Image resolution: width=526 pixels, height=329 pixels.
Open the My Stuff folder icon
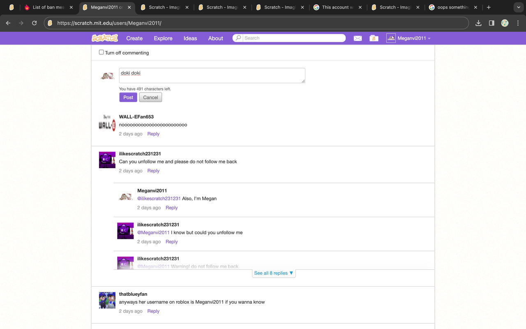point(374,38)
